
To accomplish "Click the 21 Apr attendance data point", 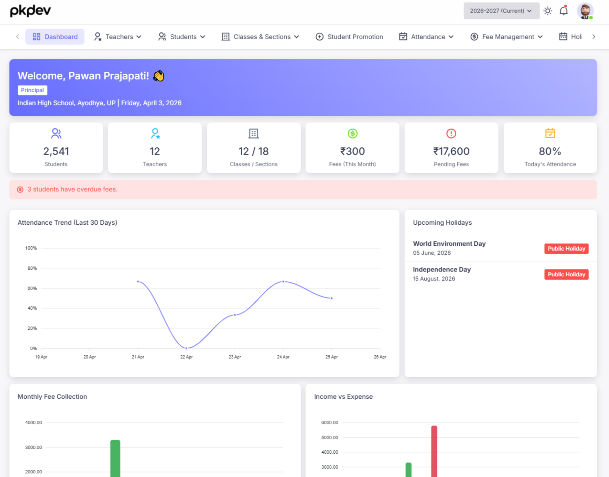I will click(x=138, y=282).
